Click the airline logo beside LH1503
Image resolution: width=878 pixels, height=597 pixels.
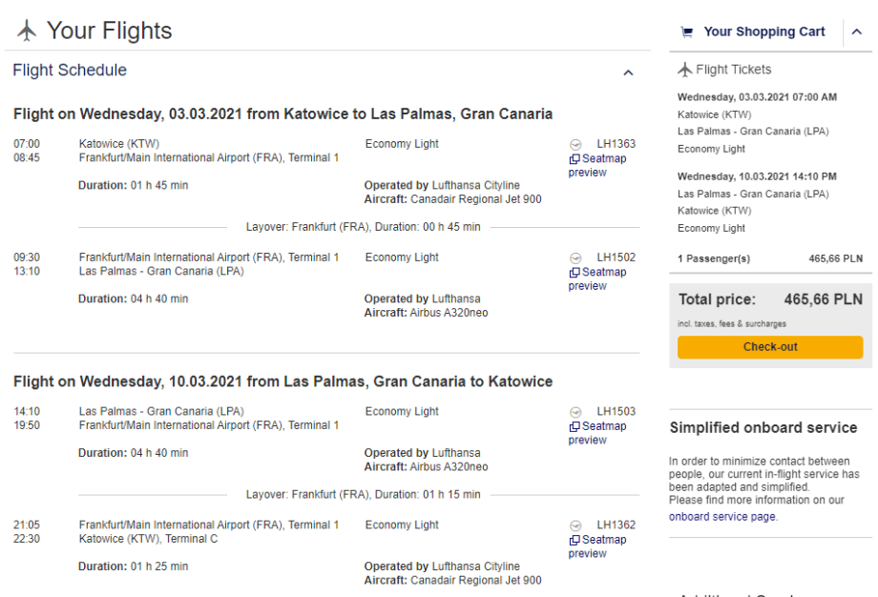pos(575,413)
